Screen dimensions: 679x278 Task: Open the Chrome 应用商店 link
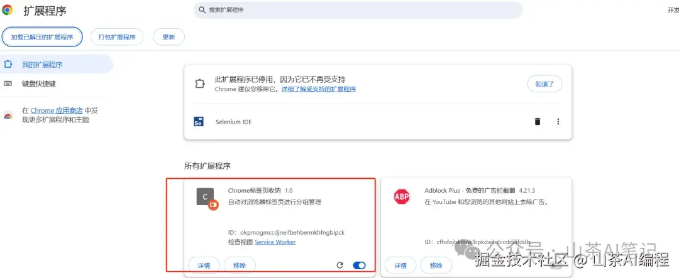(57, 110)
